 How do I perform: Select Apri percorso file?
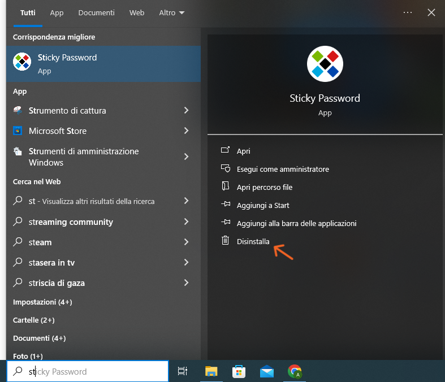click(x=265, y=188)
